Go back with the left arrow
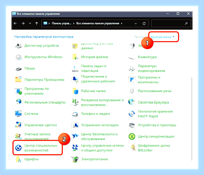Image resolution: width=204 pixels, height=175 pixels. (x=15, y=23)
